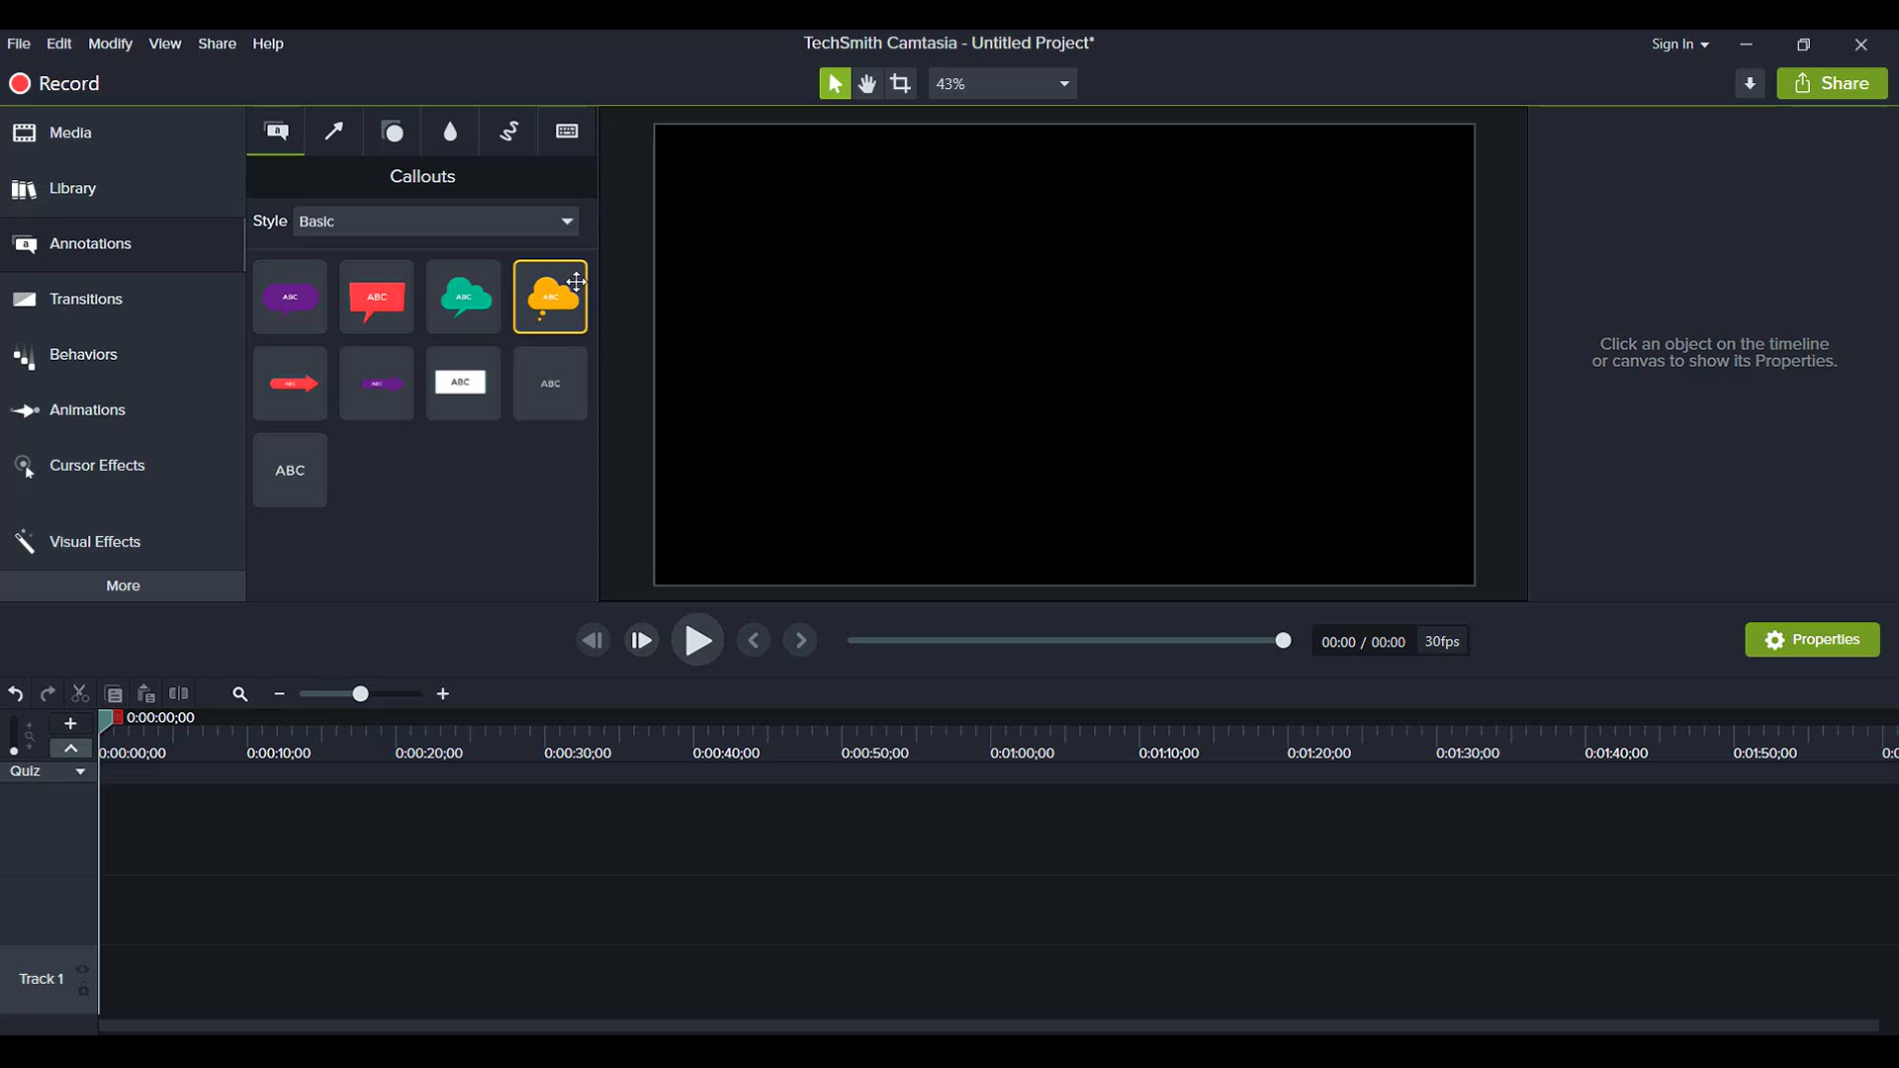1899x1068 pixels.
Task: Select the Arrows and Lines callout tab
Action: point(334,132)
